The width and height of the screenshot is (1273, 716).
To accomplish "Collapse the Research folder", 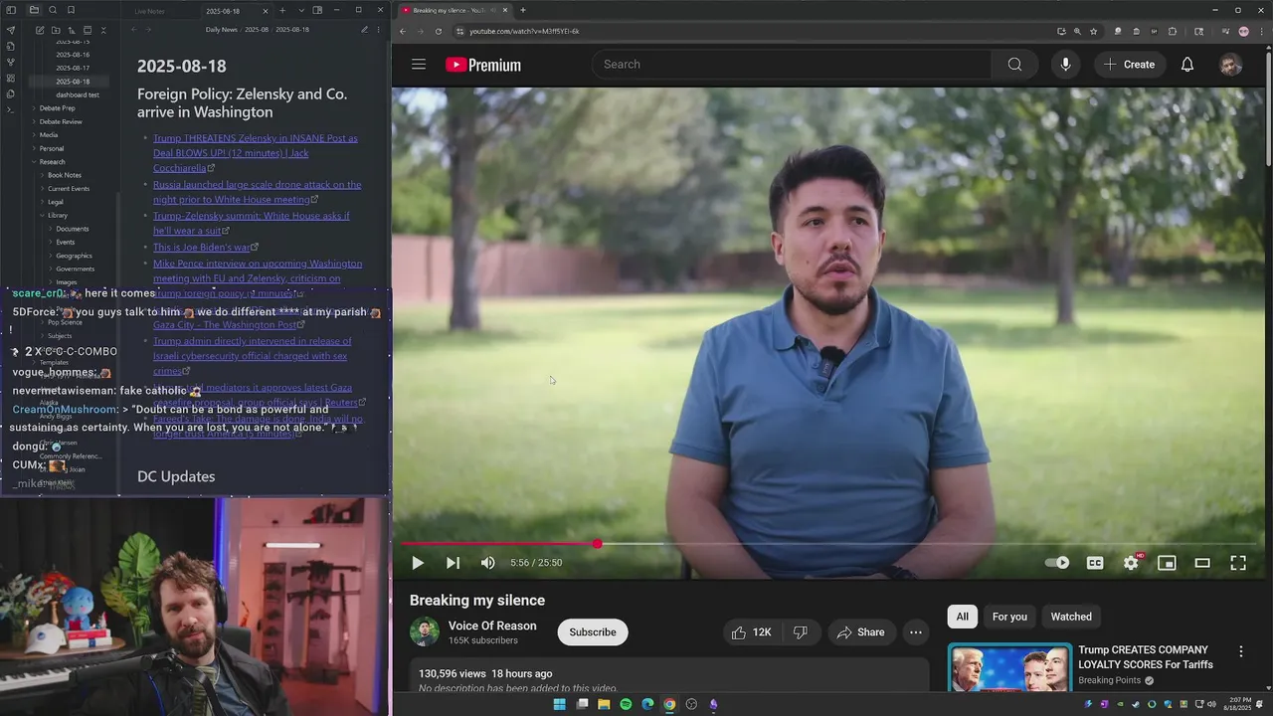I will tap(52, 161).
